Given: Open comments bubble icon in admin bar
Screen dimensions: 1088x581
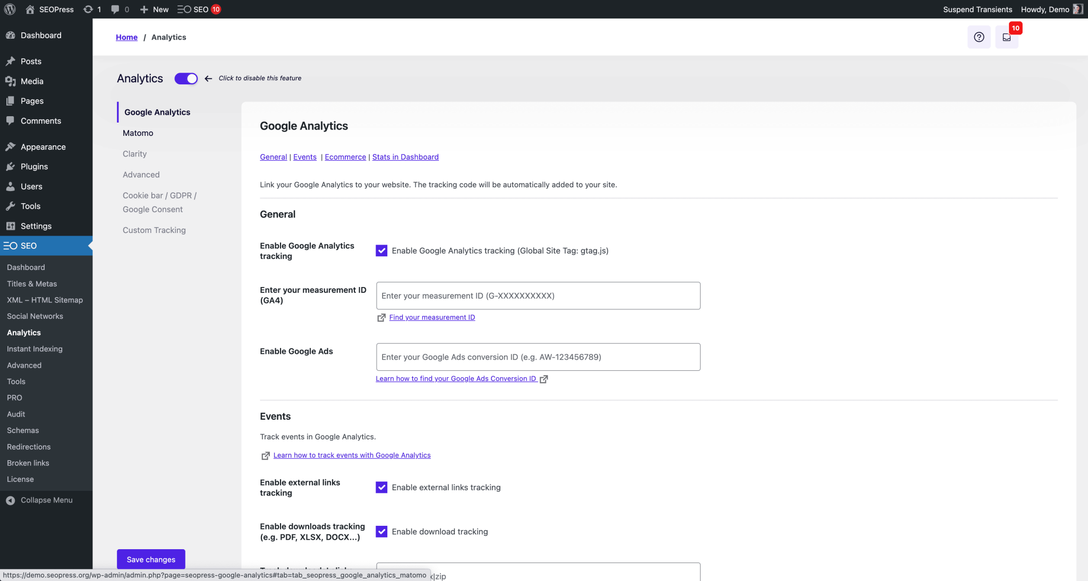Looking at the screenshot, I should click(115, 9).
